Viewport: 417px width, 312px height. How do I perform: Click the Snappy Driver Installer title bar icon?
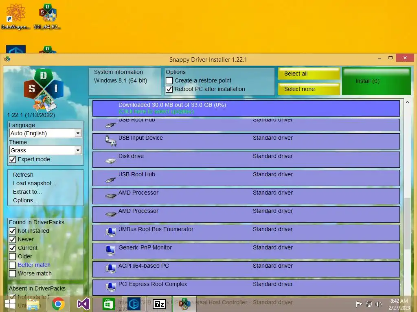(x=7, y=59)
